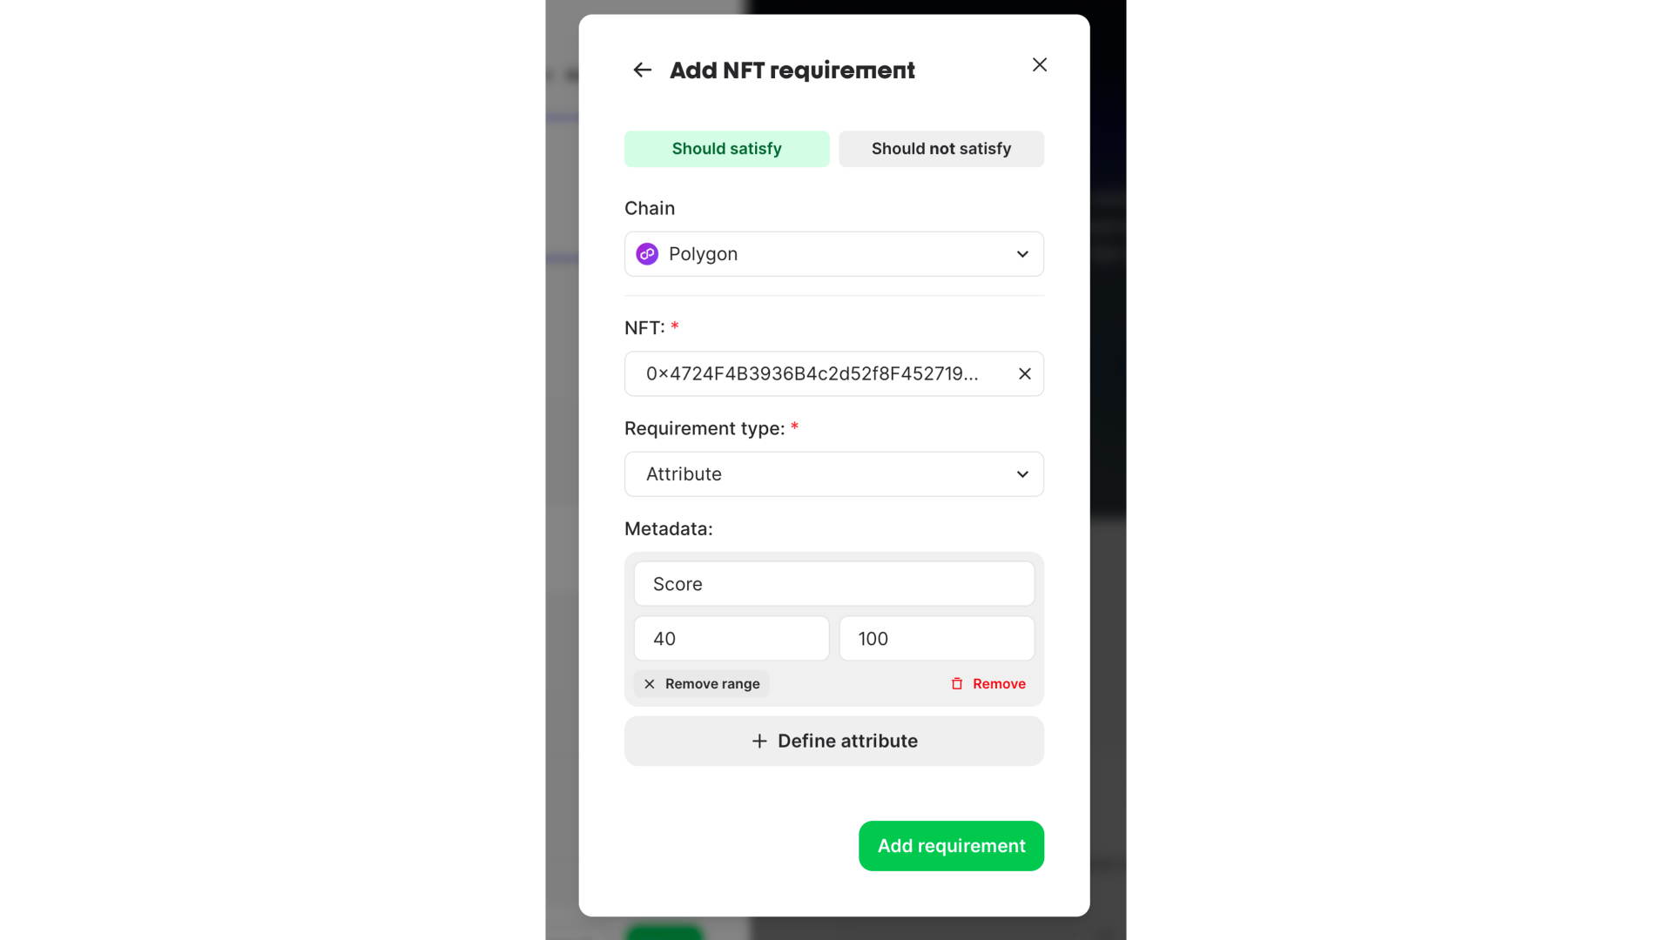The image size is (1672, 940).
Task: Click the X icon beside Remove range
Action: [650, 683]
